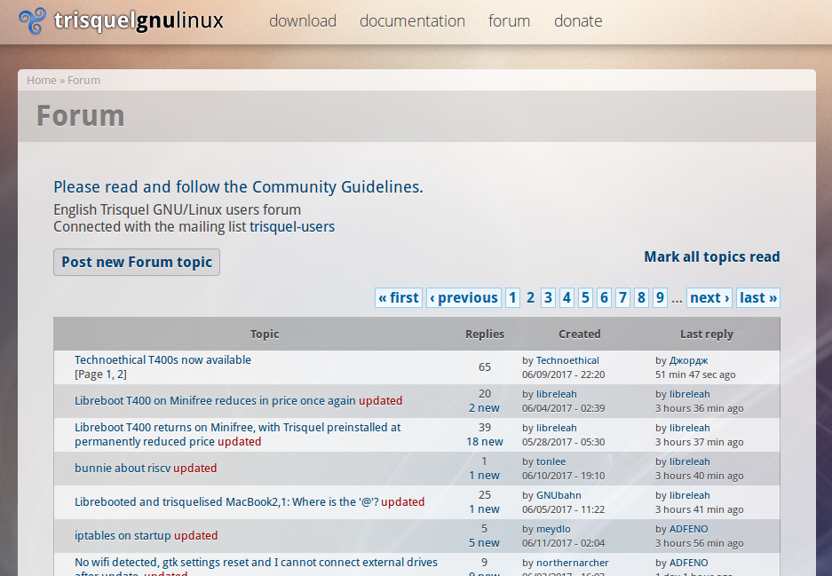
Task: Open topic creator Technoethical's profile
Action: pyautogui.click(x=567, y=360)
